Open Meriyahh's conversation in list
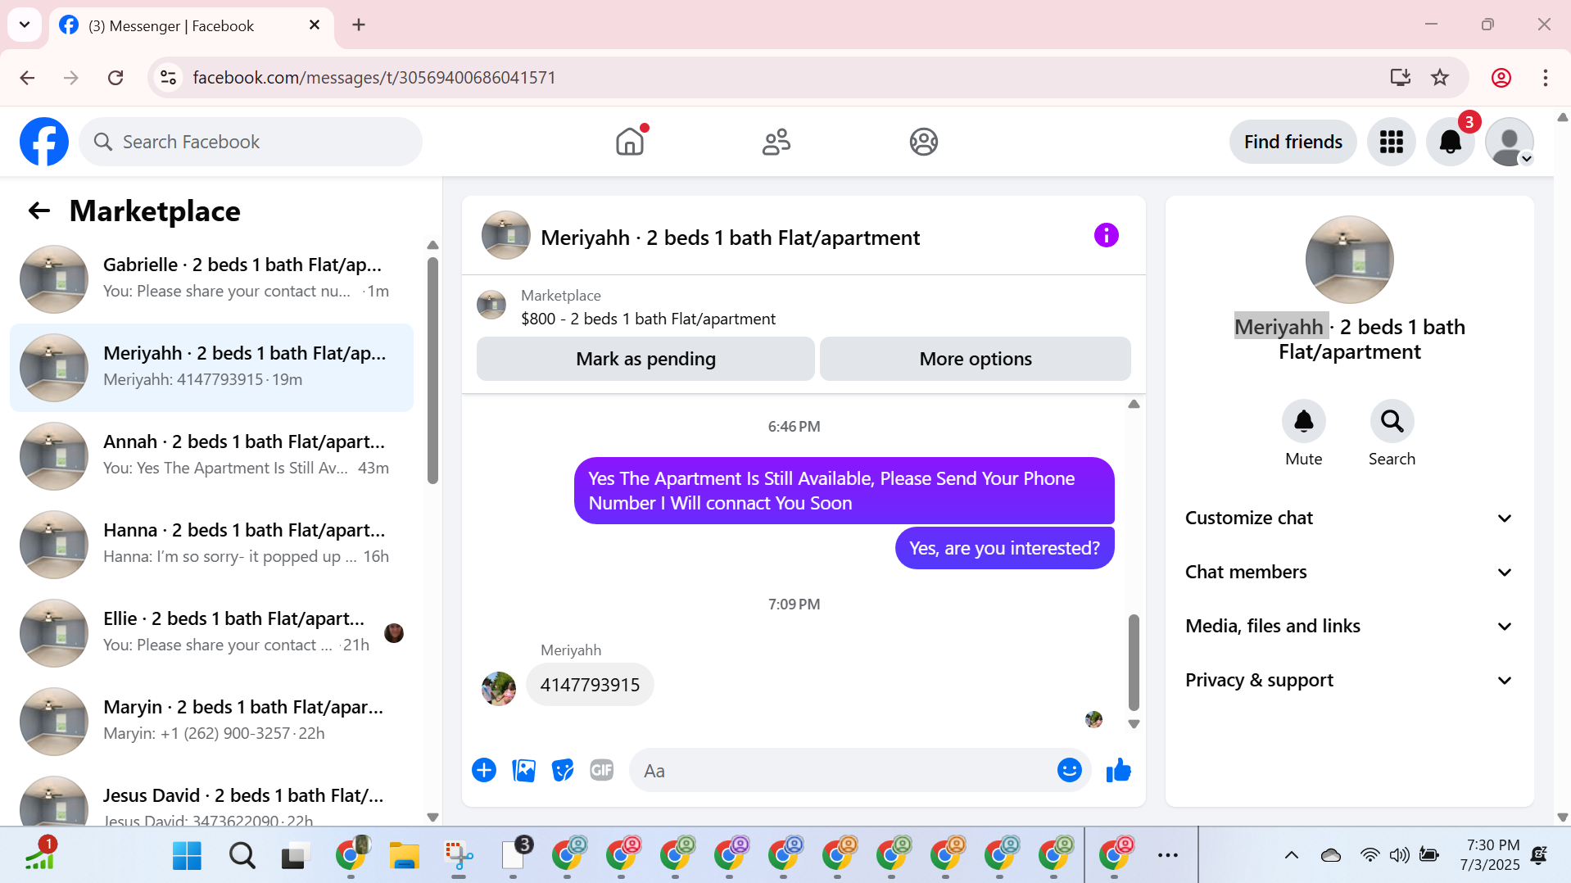Screen dimensions: 1571x883 pos(211,367)
